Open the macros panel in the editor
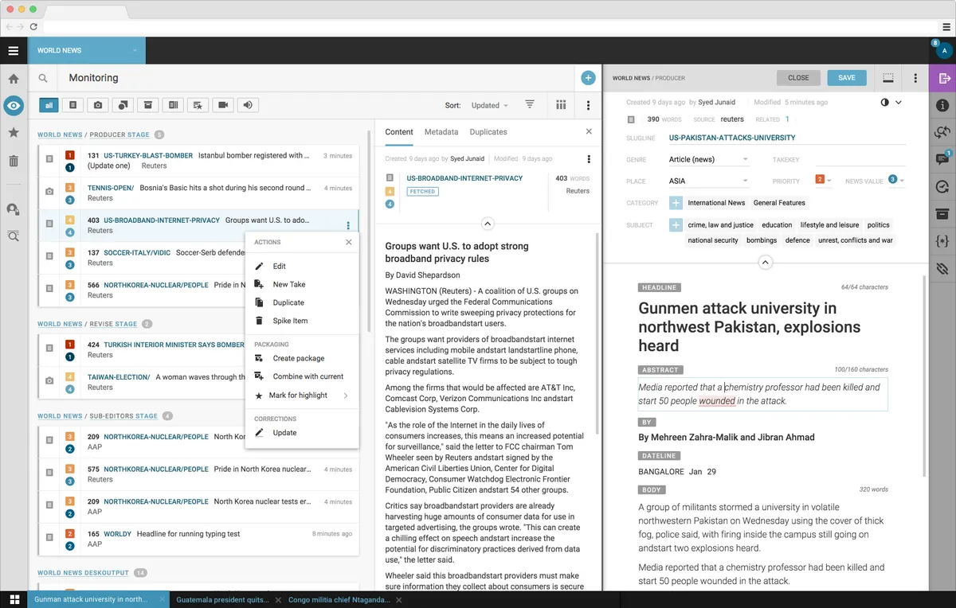Image resolution: width=956 pixels, height=608 pixels. 942,240
